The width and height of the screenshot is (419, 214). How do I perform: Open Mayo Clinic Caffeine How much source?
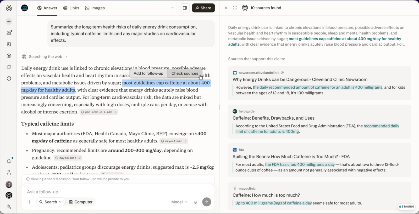click(266, 195)
